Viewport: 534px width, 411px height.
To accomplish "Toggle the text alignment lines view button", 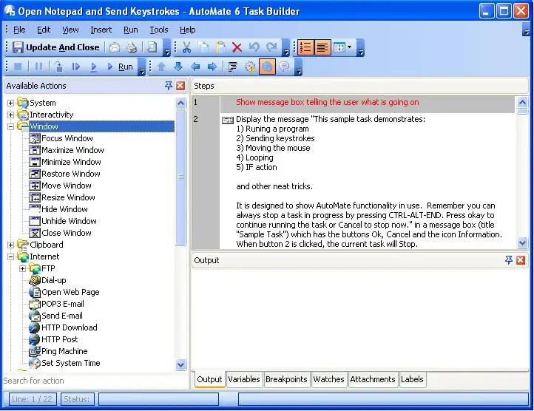I will coord(322,47).
